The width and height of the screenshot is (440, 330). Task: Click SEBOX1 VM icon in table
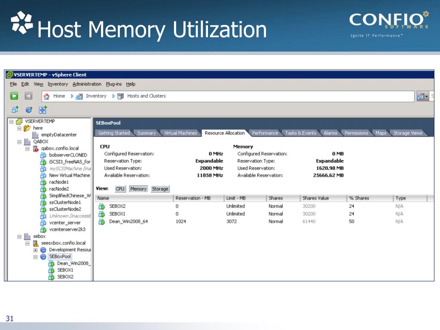[101, 214]
